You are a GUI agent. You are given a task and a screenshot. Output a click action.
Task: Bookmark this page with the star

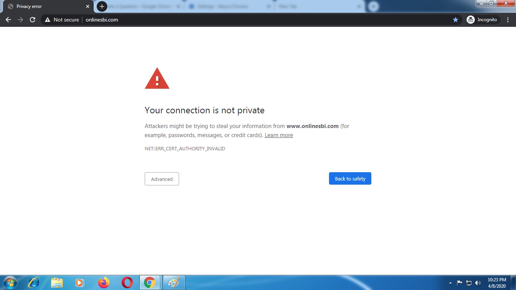tap(456, 20)
